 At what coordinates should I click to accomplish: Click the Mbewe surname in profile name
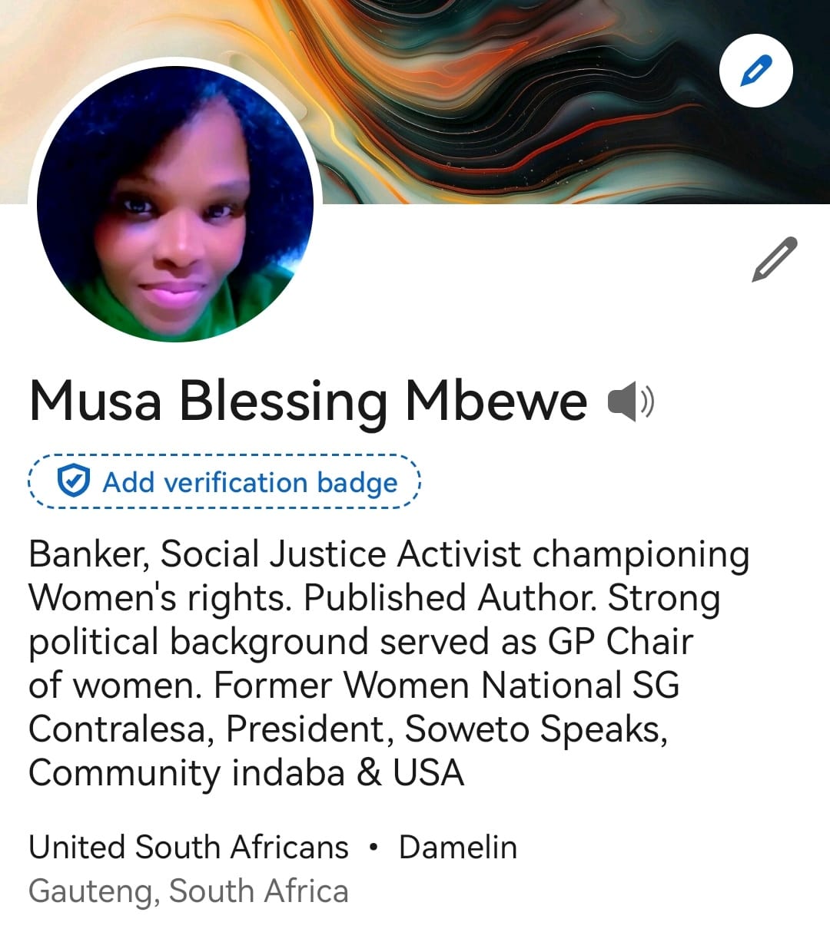496,401
